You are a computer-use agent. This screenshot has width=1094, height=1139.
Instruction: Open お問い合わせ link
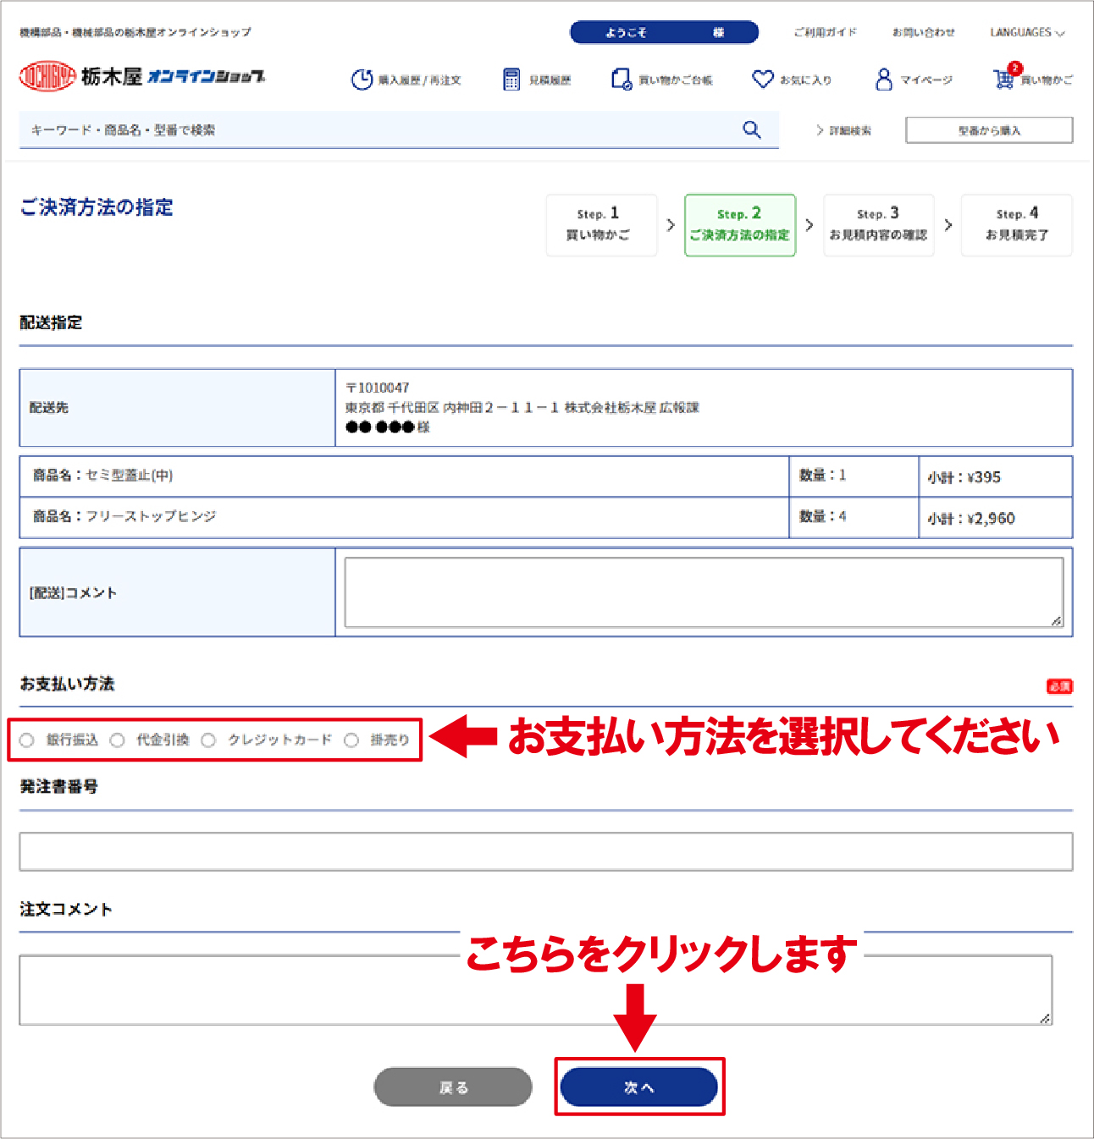pyautogui.click(x=924, y=32)
